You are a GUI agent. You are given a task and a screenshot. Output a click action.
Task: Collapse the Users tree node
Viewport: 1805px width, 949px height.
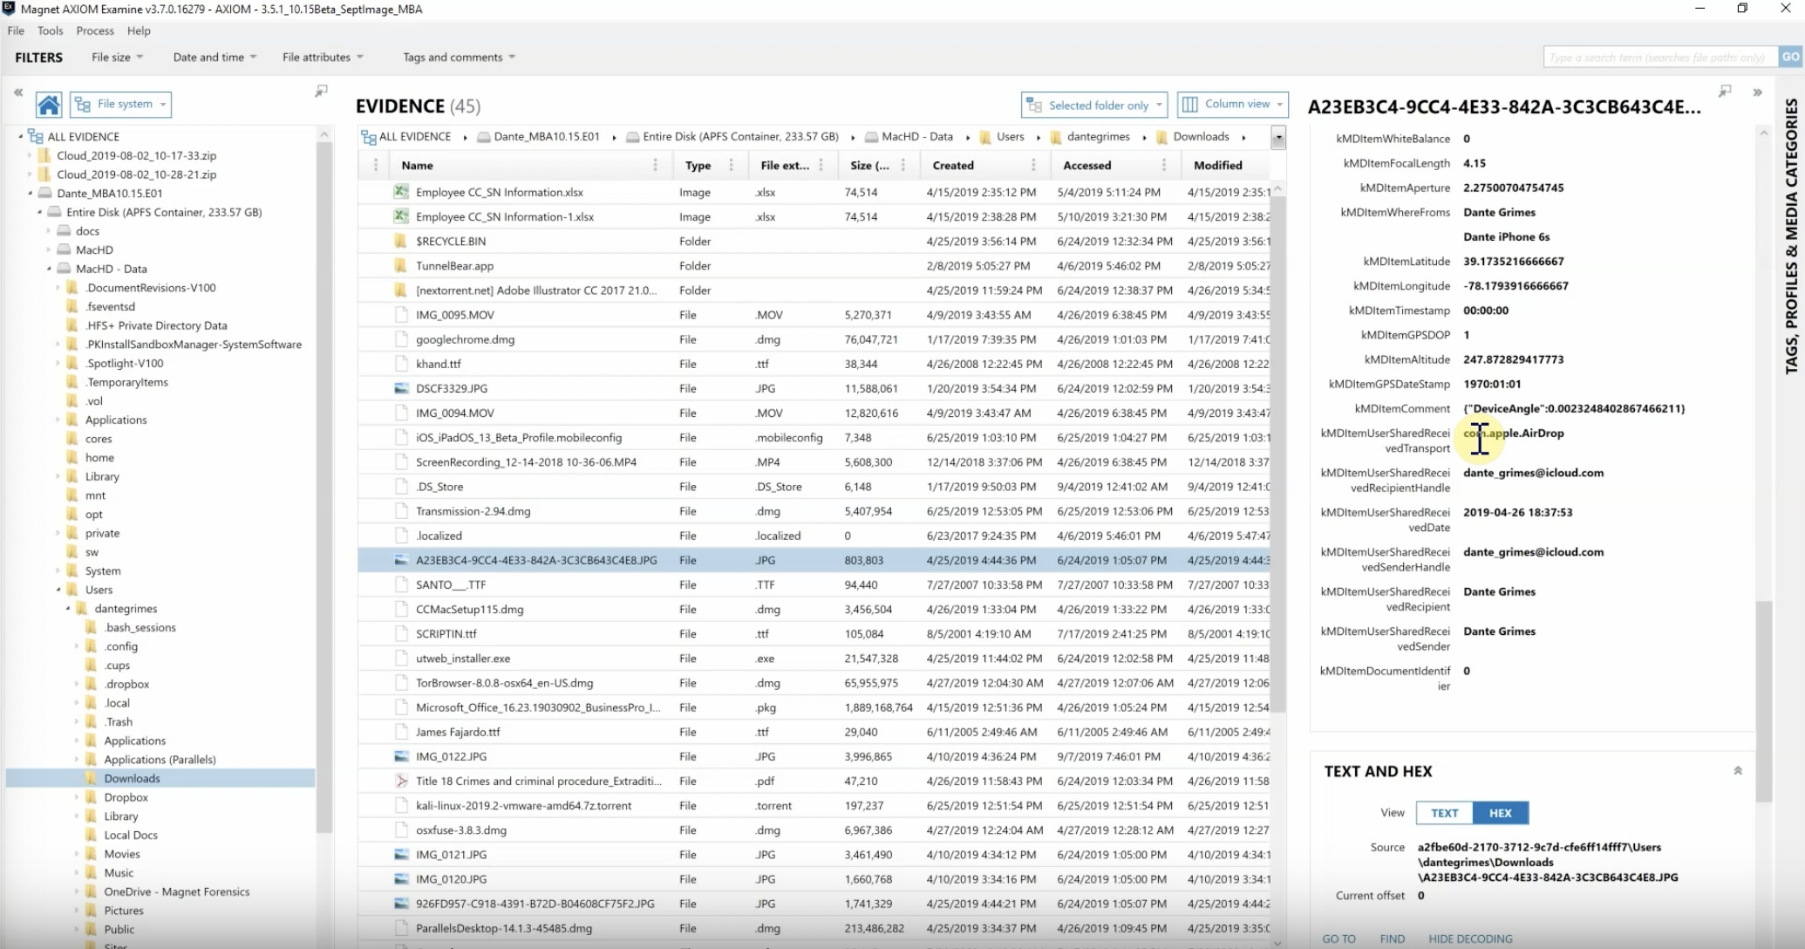point(58,590)
